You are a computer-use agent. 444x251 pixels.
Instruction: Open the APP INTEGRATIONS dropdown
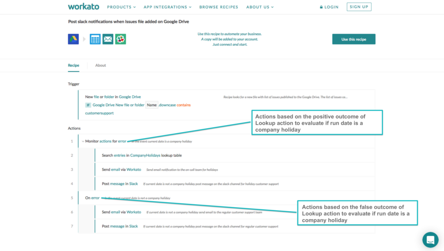click(167, 7)
